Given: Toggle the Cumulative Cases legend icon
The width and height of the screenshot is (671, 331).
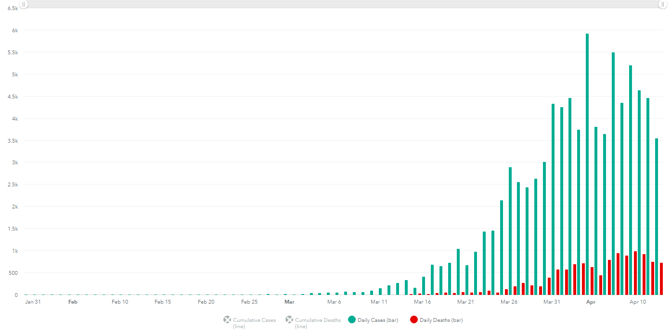Looking at the screenshot, I should click(227, 320).
